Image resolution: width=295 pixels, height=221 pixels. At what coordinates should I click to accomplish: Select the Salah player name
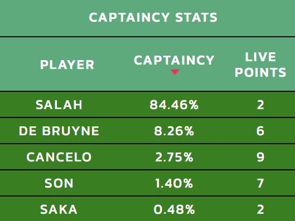[x=59, y=105]
